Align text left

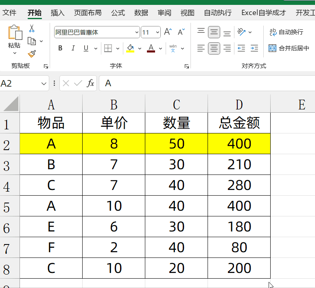(x=201, y=48)
